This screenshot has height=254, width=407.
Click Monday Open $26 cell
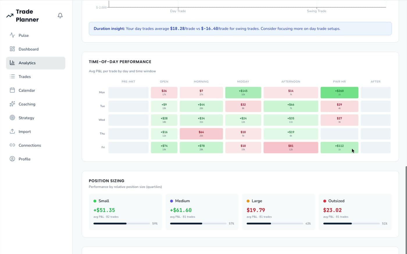pyautogui.click(x=164, y=92)
